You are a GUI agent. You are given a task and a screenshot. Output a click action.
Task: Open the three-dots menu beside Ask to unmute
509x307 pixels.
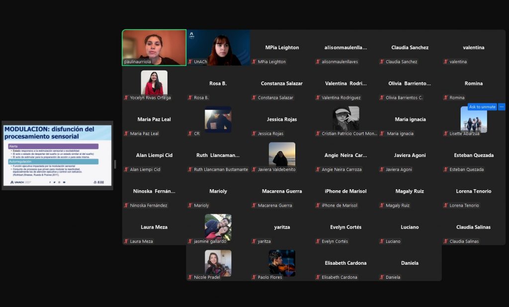(x=502, y=107)
